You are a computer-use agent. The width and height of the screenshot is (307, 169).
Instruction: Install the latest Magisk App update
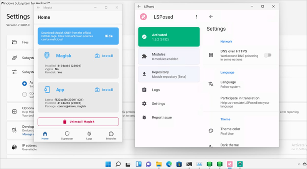pos(104,90)
